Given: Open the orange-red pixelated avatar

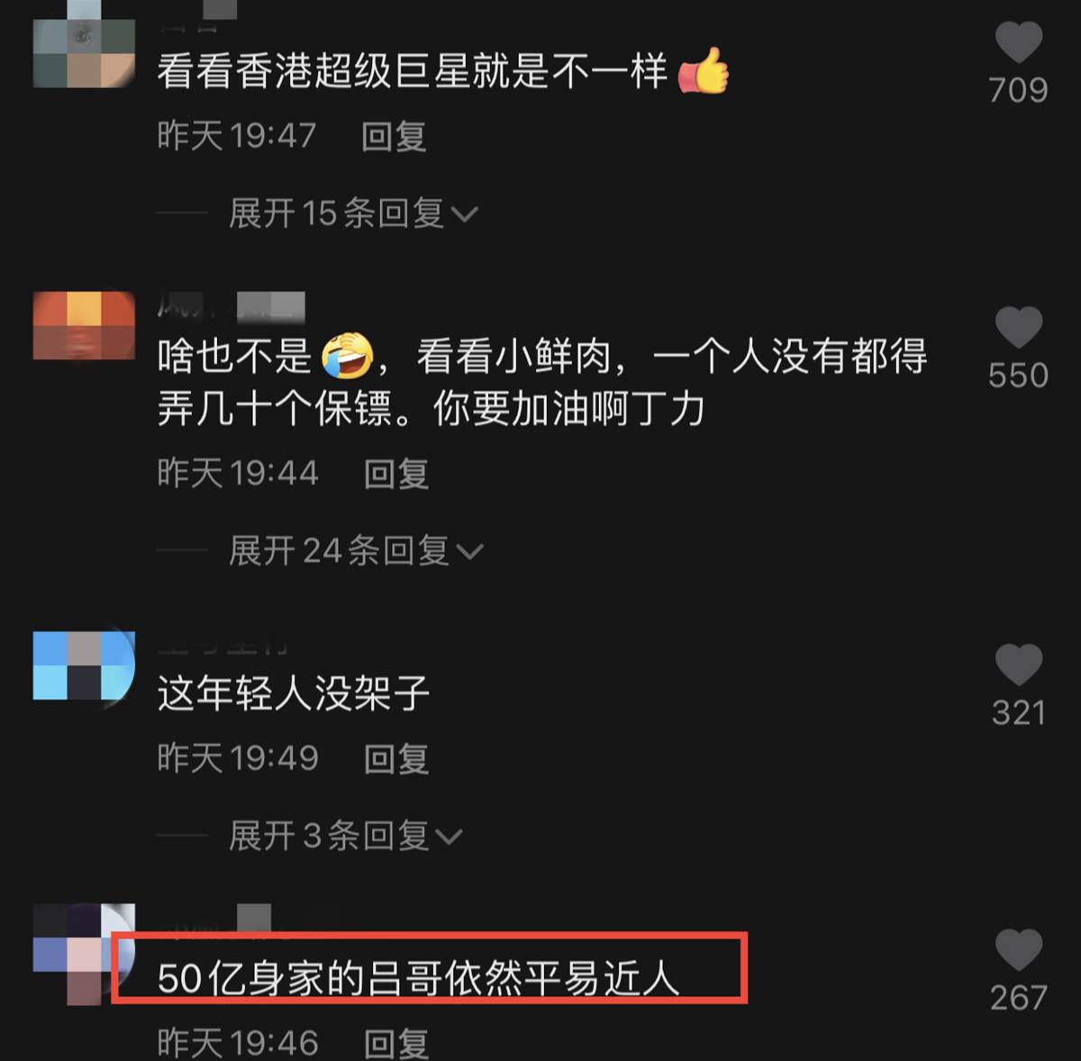Looking at the screenshot, I should click(x=84, y=325).
